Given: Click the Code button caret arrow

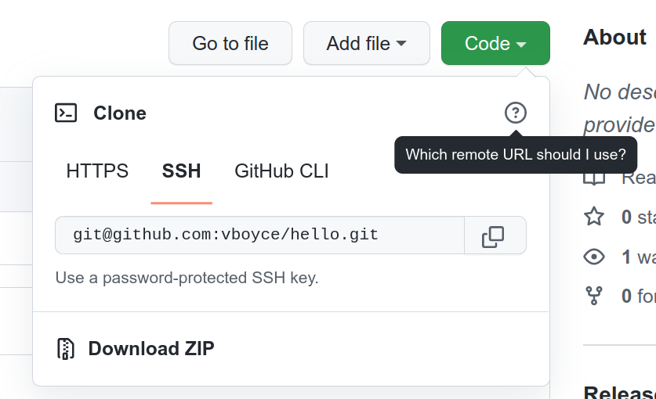Looking at the screenshot, I should (521, 44).
